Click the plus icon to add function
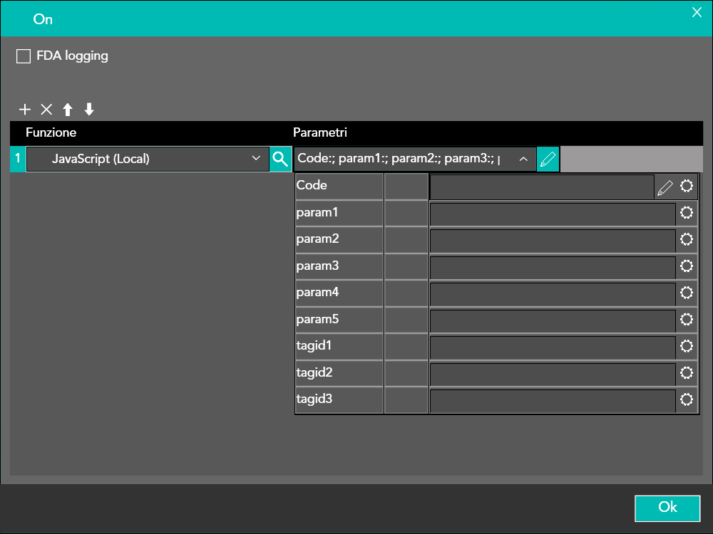713x534 pixels. (25, 110)
